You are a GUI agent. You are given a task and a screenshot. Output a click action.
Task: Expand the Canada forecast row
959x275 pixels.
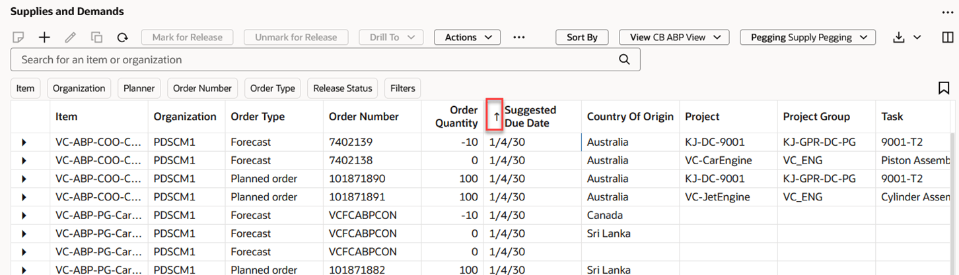(24, 216)
